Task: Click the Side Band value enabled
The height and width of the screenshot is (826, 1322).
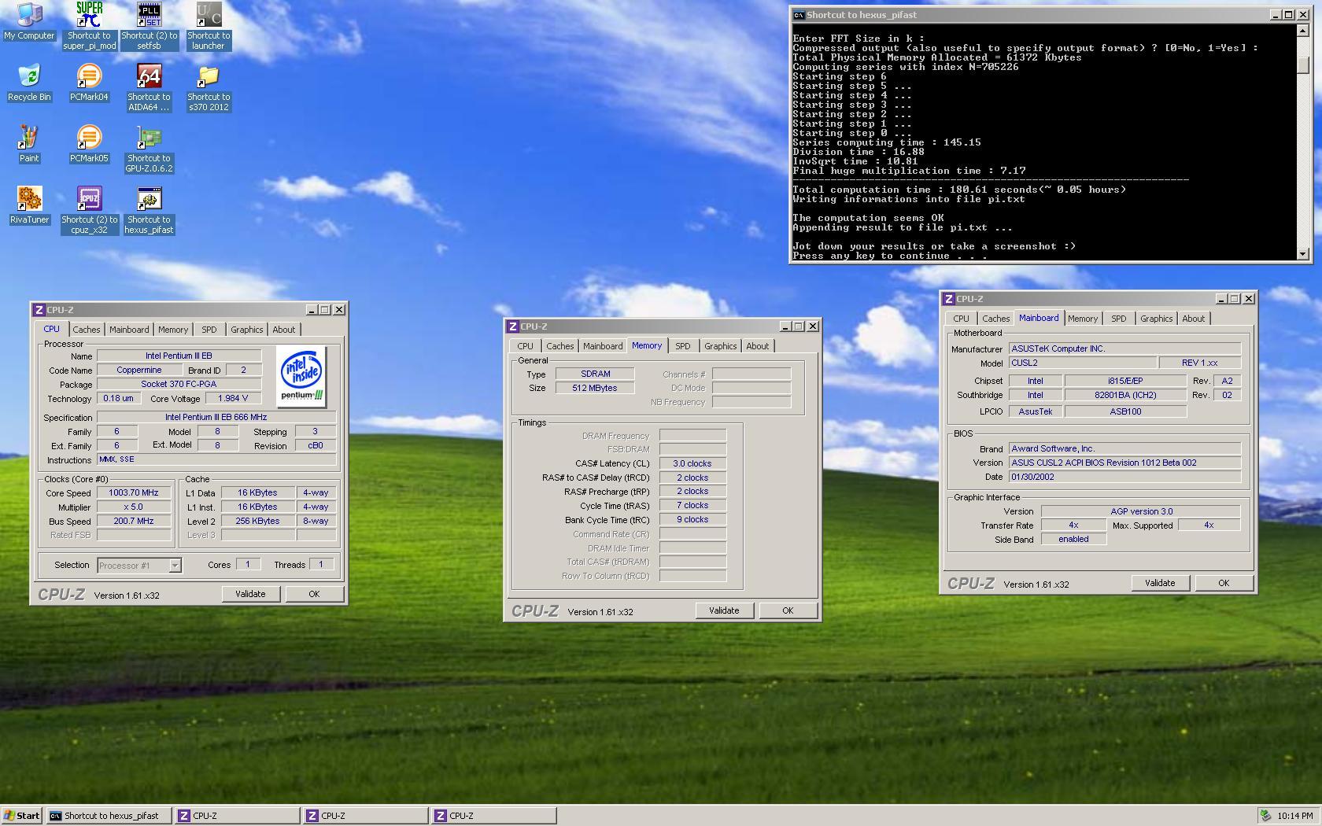Action: (x=1073, y=540)
